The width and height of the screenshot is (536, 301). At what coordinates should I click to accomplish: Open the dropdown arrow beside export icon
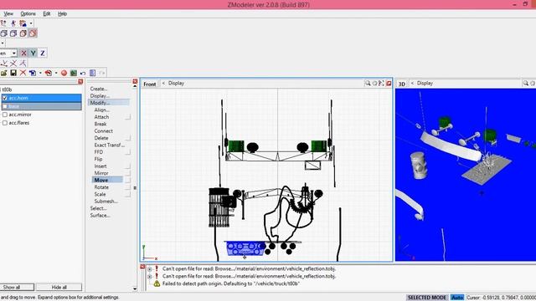56,73
